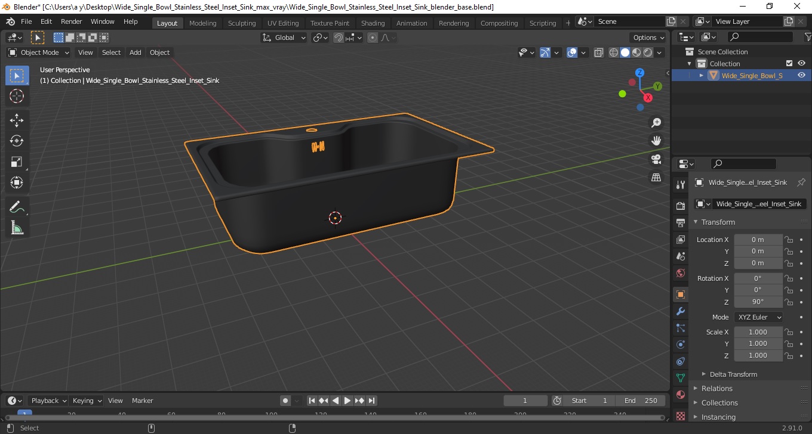Open the Render menu
This screenshot has width=812, height=434.
72,21
